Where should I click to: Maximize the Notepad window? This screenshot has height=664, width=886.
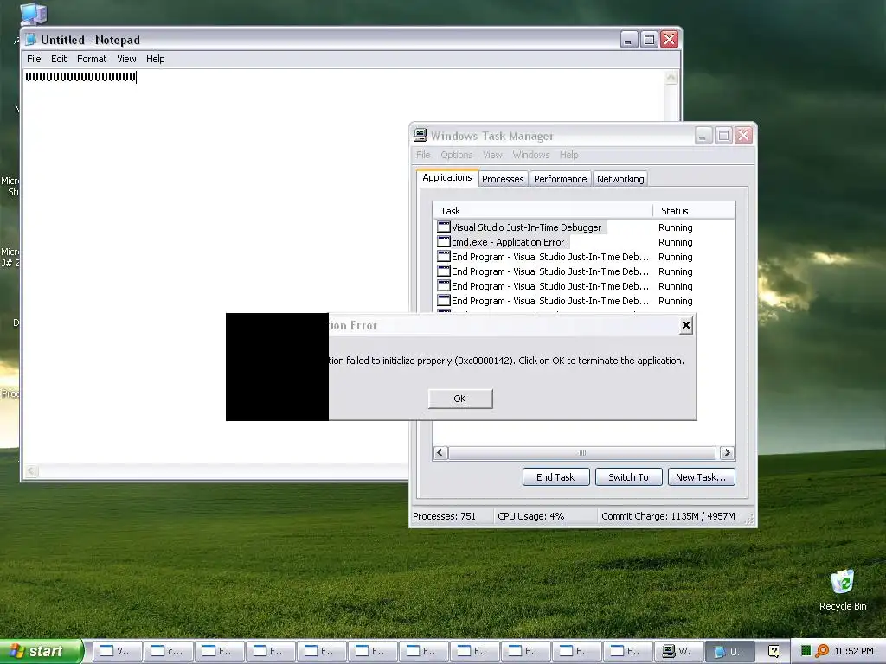pos(649,40)
